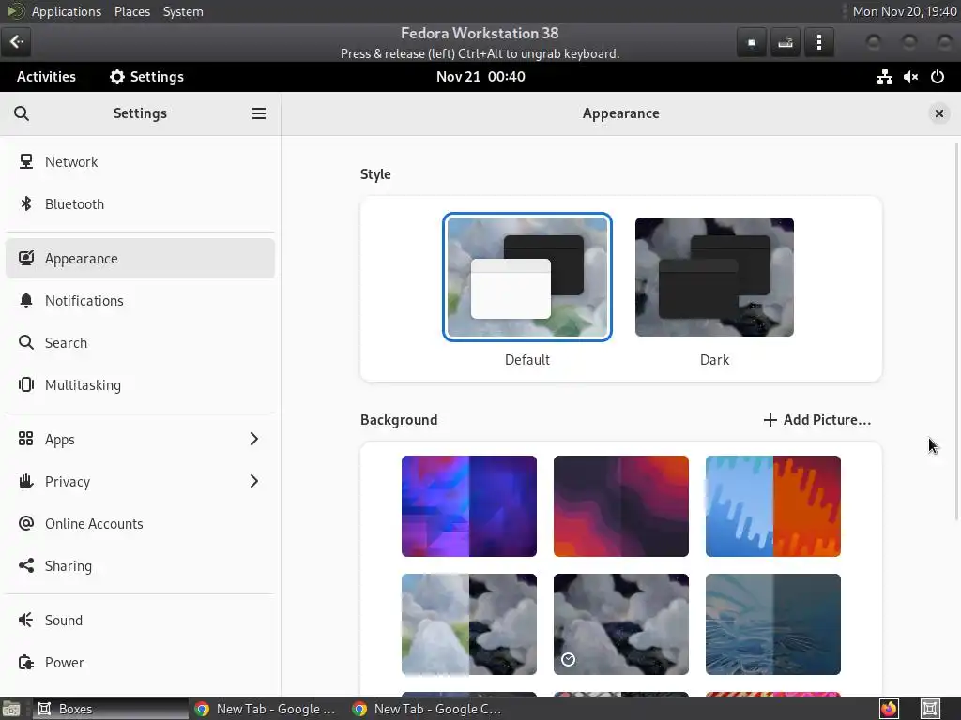Click the Boxes fullscreen square button
961x720 pixels.
752,42
